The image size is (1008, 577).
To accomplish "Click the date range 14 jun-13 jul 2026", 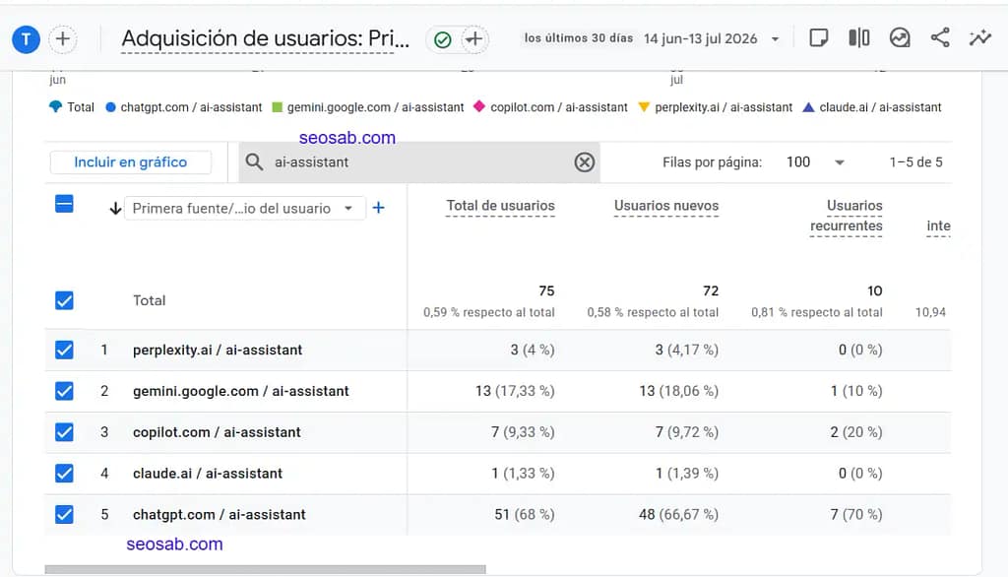I will [700, 38].
